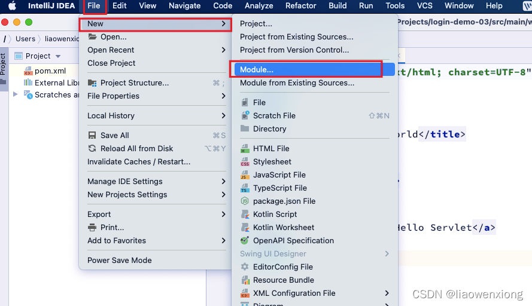532x306 pixels.
Task: Click the HTML File icon
Action: (245, 148)
